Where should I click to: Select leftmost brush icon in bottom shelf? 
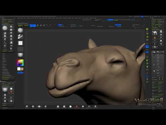[27, 107]
